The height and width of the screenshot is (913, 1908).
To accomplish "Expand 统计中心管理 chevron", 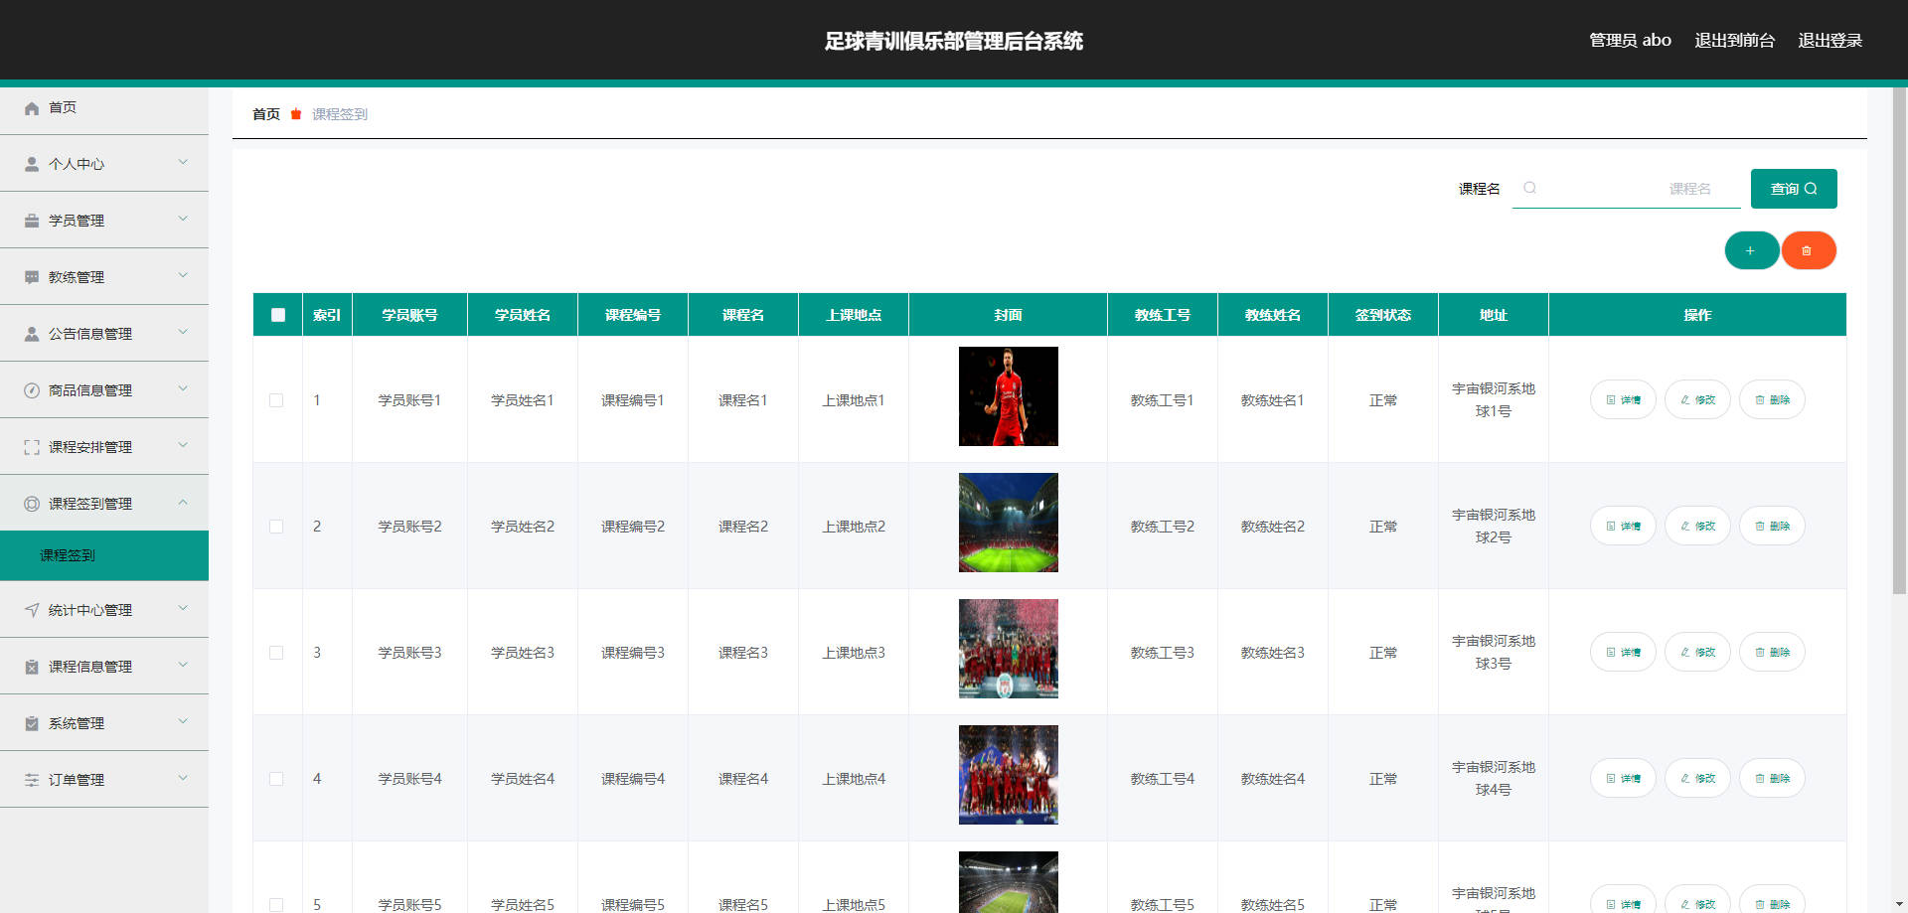I will click(183, 608).
